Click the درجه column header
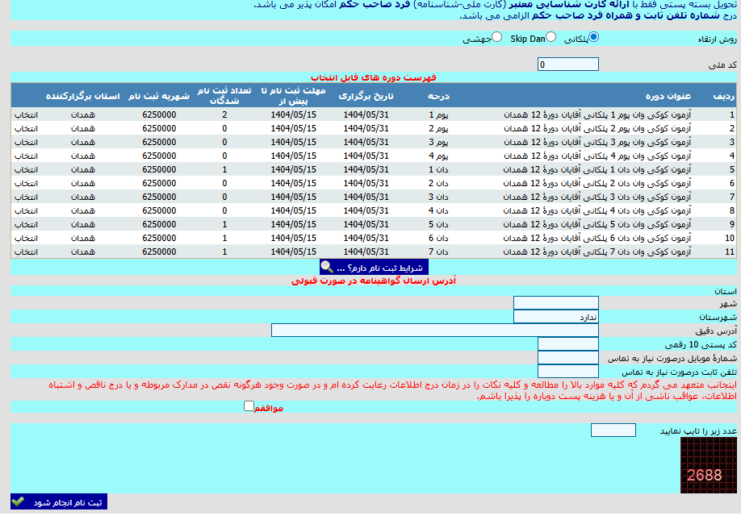 tap(438, 96)
